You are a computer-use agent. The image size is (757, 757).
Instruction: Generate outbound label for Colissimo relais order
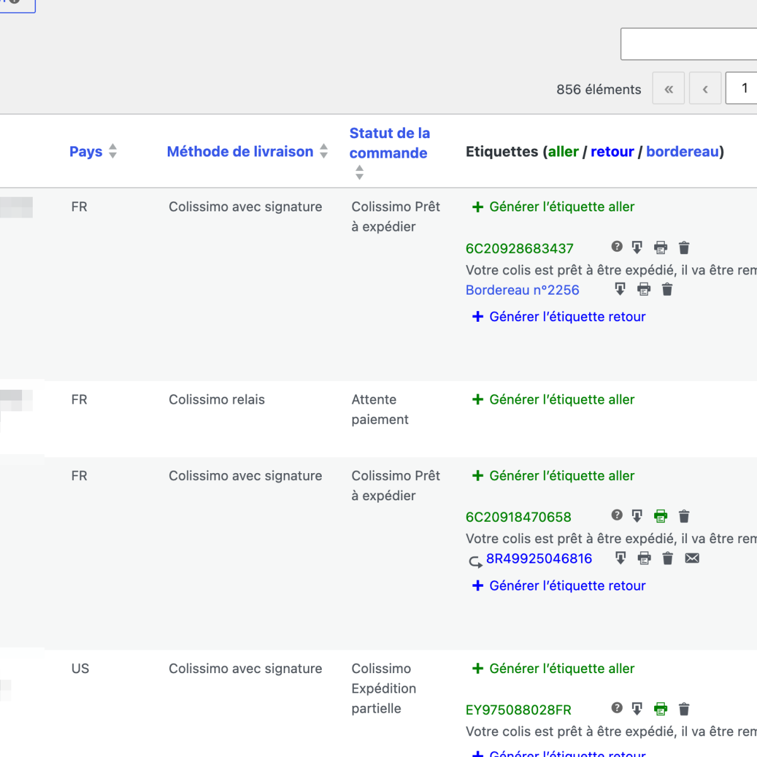click(553, 399)
